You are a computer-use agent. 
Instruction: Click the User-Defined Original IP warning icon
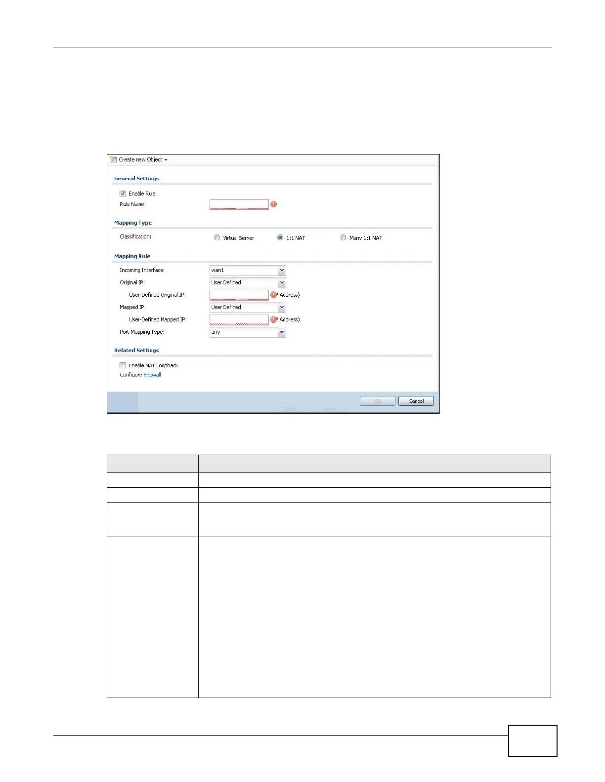pyautogui.click(x=273, y=295)
